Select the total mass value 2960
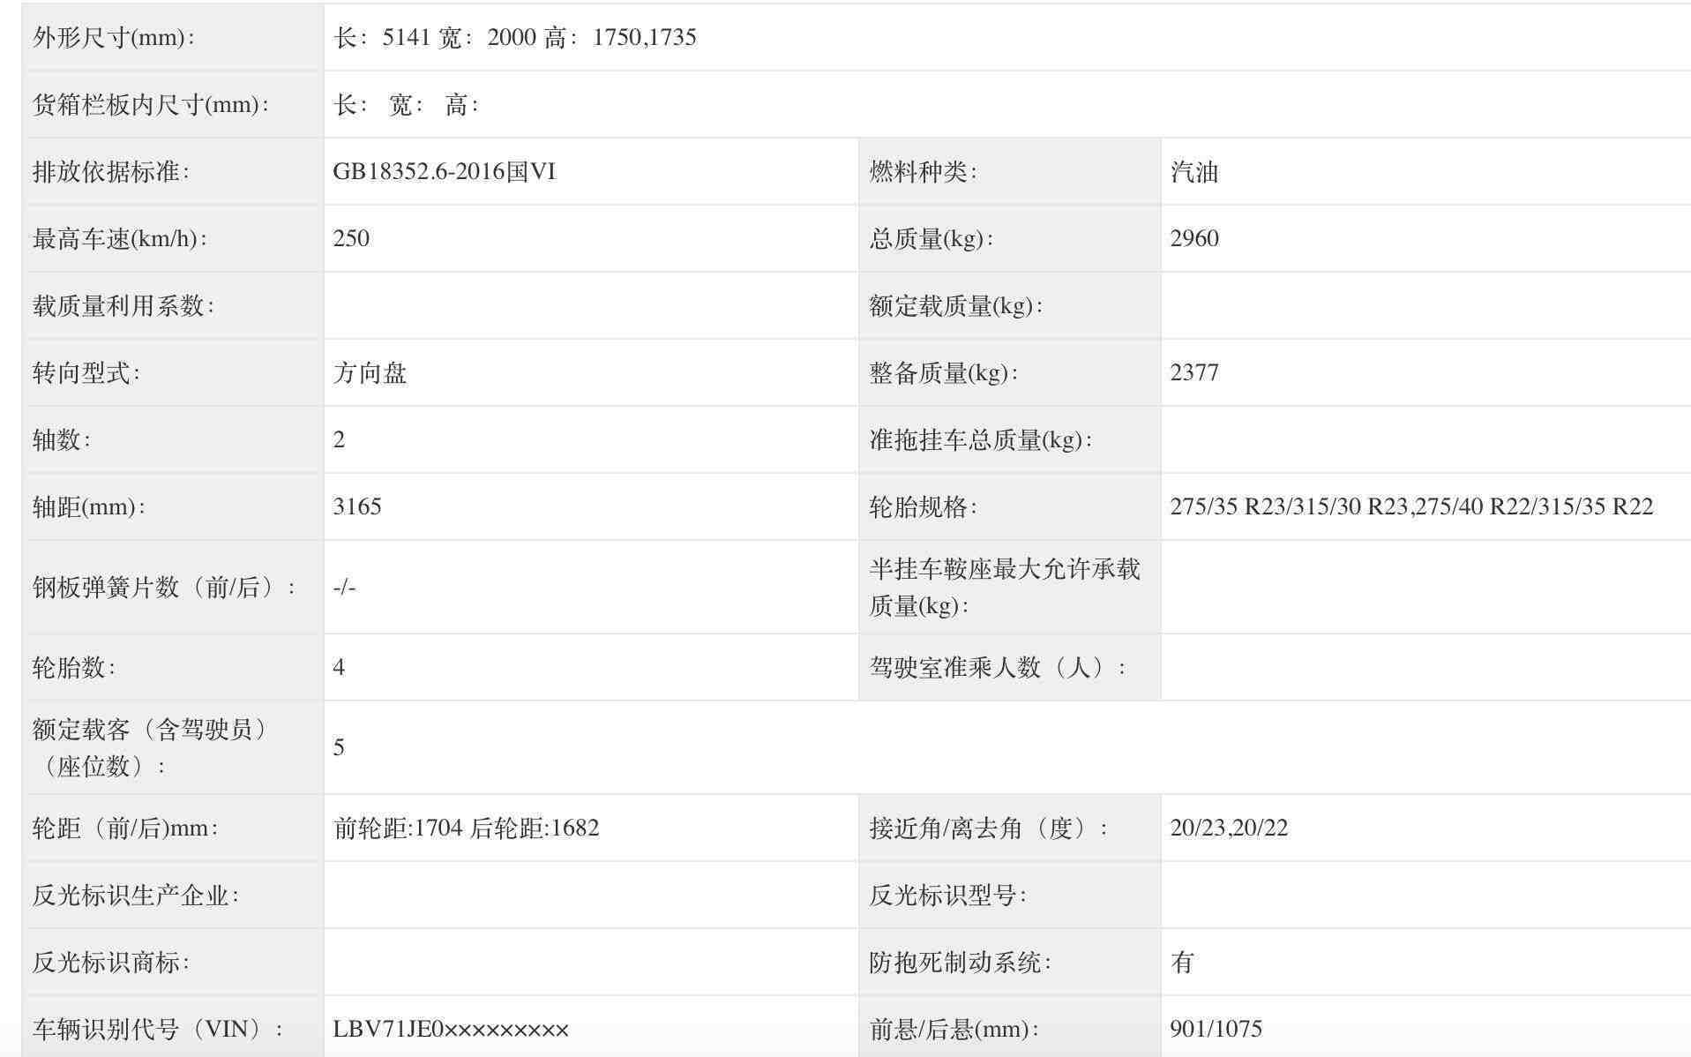 click(1194, 238)
